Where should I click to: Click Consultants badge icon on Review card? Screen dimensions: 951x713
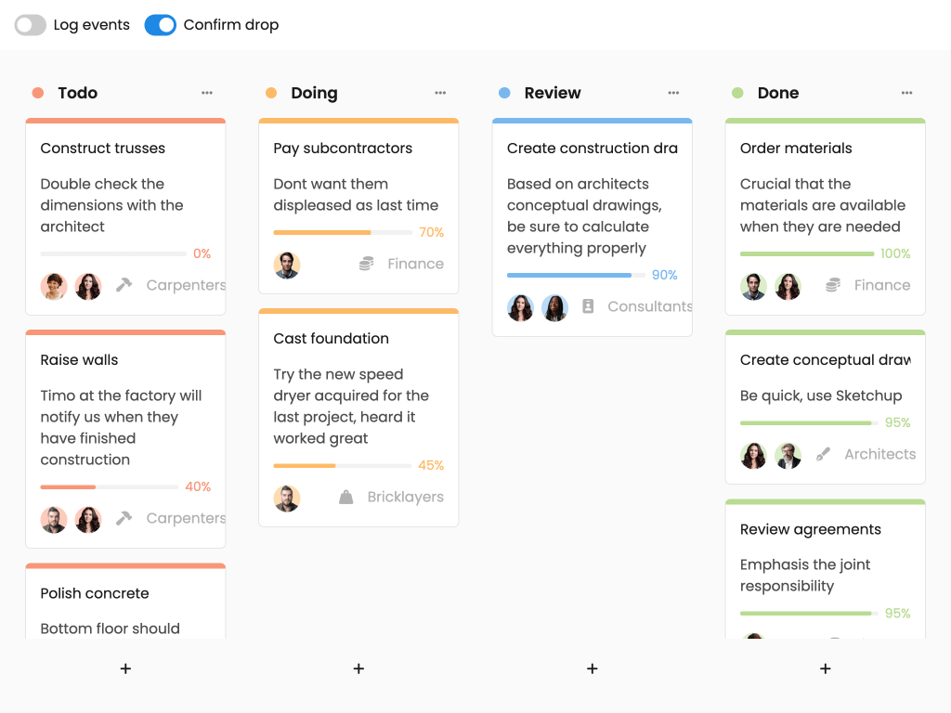coord(588,306)
